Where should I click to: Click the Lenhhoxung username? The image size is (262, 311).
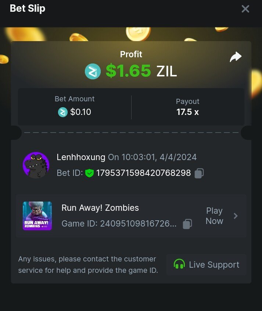pyautogui.click(x=81, y=157)
